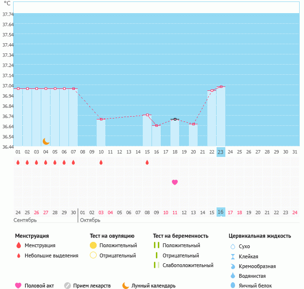
Task: Click the small discharge drop under day 10
Action: [x=101, y=163]
